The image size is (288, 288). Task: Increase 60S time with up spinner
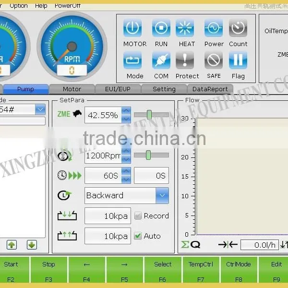[126, 171]
